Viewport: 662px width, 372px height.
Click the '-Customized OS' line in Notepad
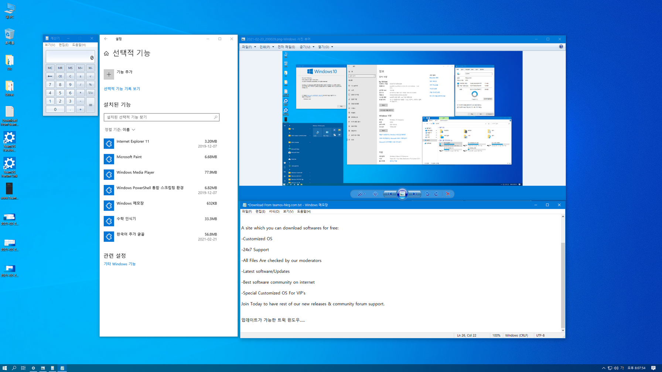(257, 239)
